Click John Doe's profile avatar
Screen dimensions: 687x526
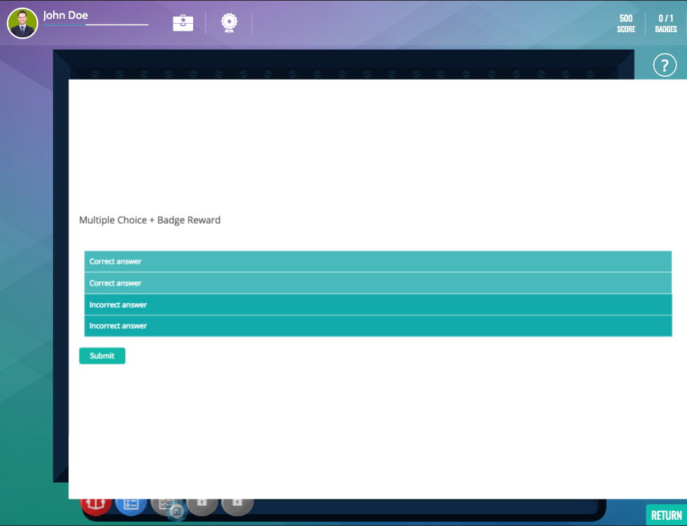[x=22, y=23]
